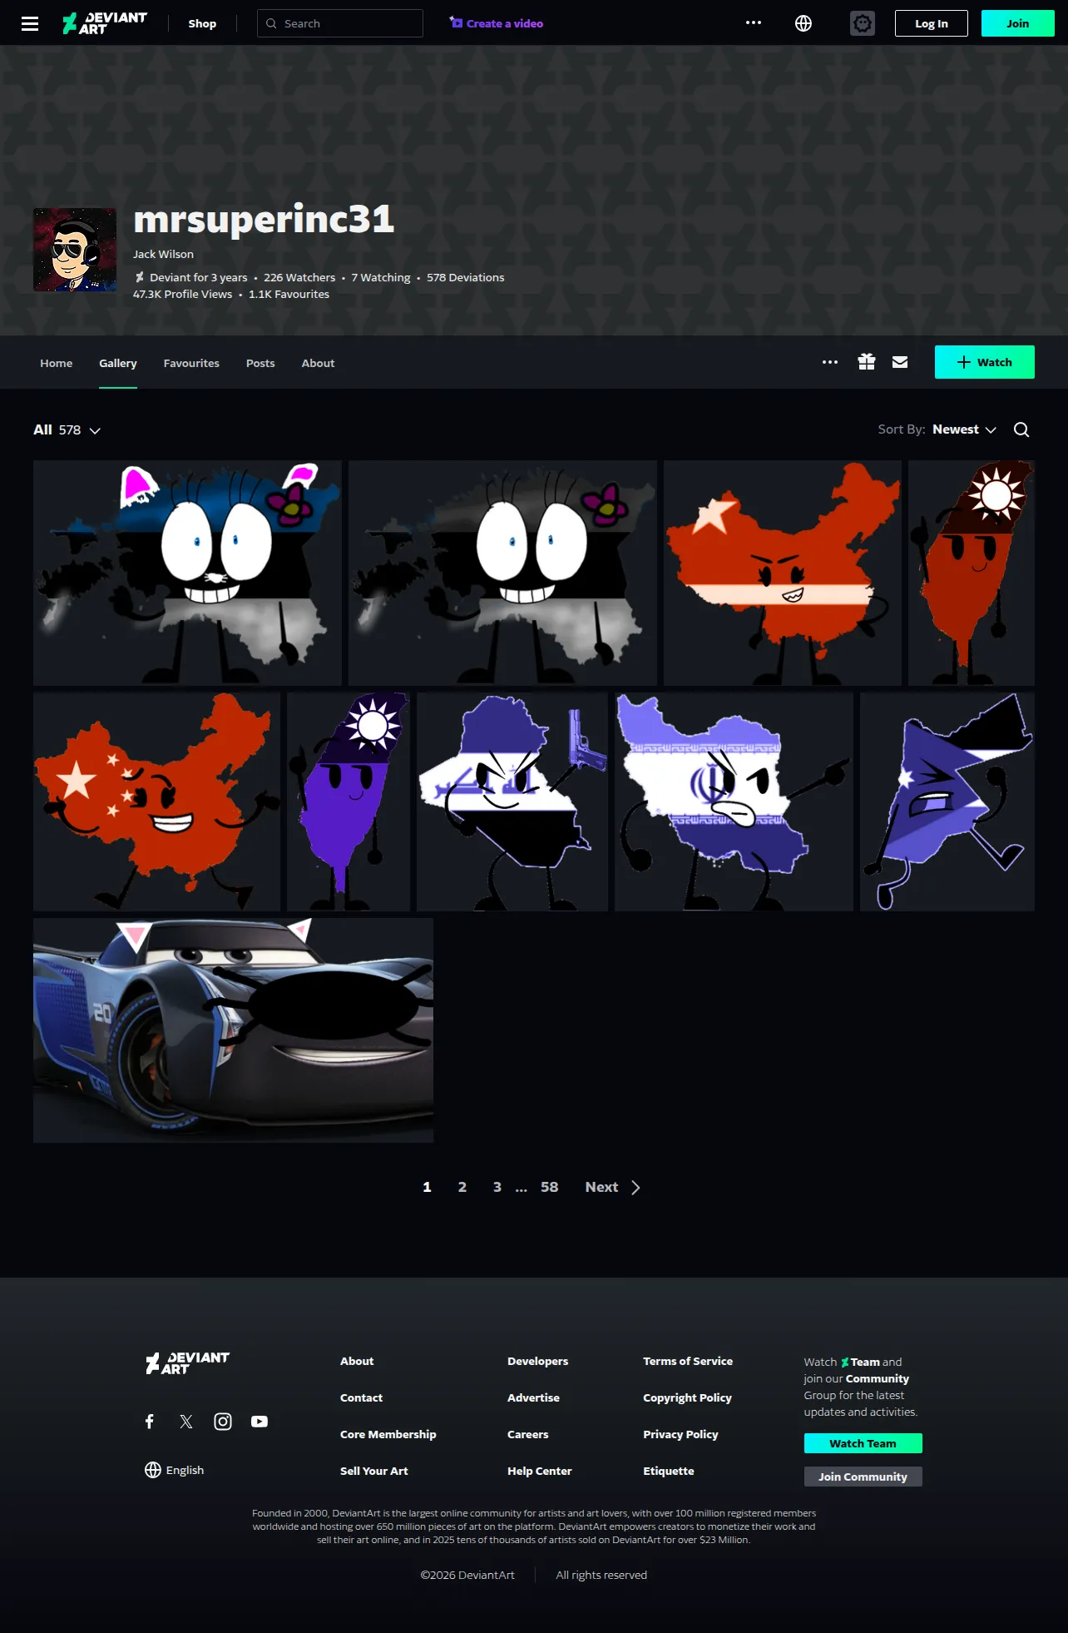The height and width of the screenshot is (1633, 1068).
Task: Open the Help Center link
Action: (x=540, y=1471)
